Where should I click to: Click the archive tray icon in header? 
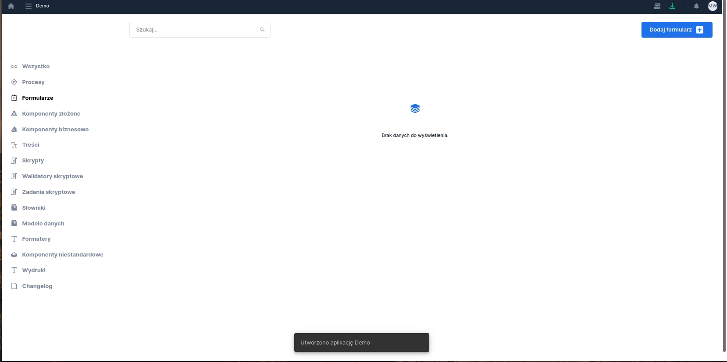click(657, 6)
